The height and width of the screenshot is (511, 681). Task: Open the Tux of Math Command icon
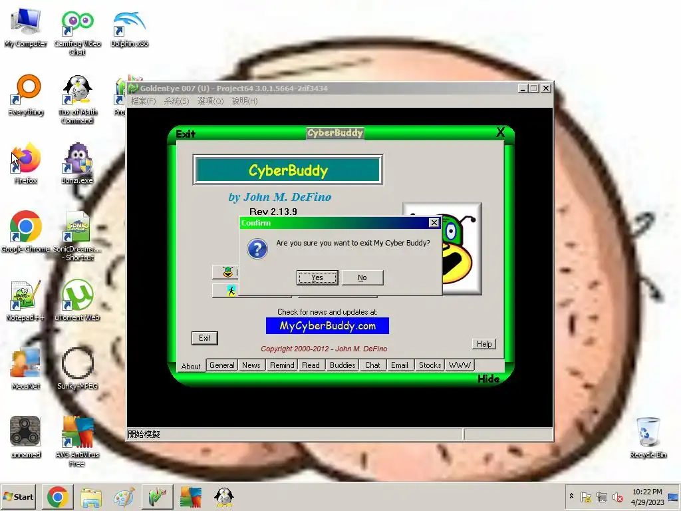coord(77,100)
